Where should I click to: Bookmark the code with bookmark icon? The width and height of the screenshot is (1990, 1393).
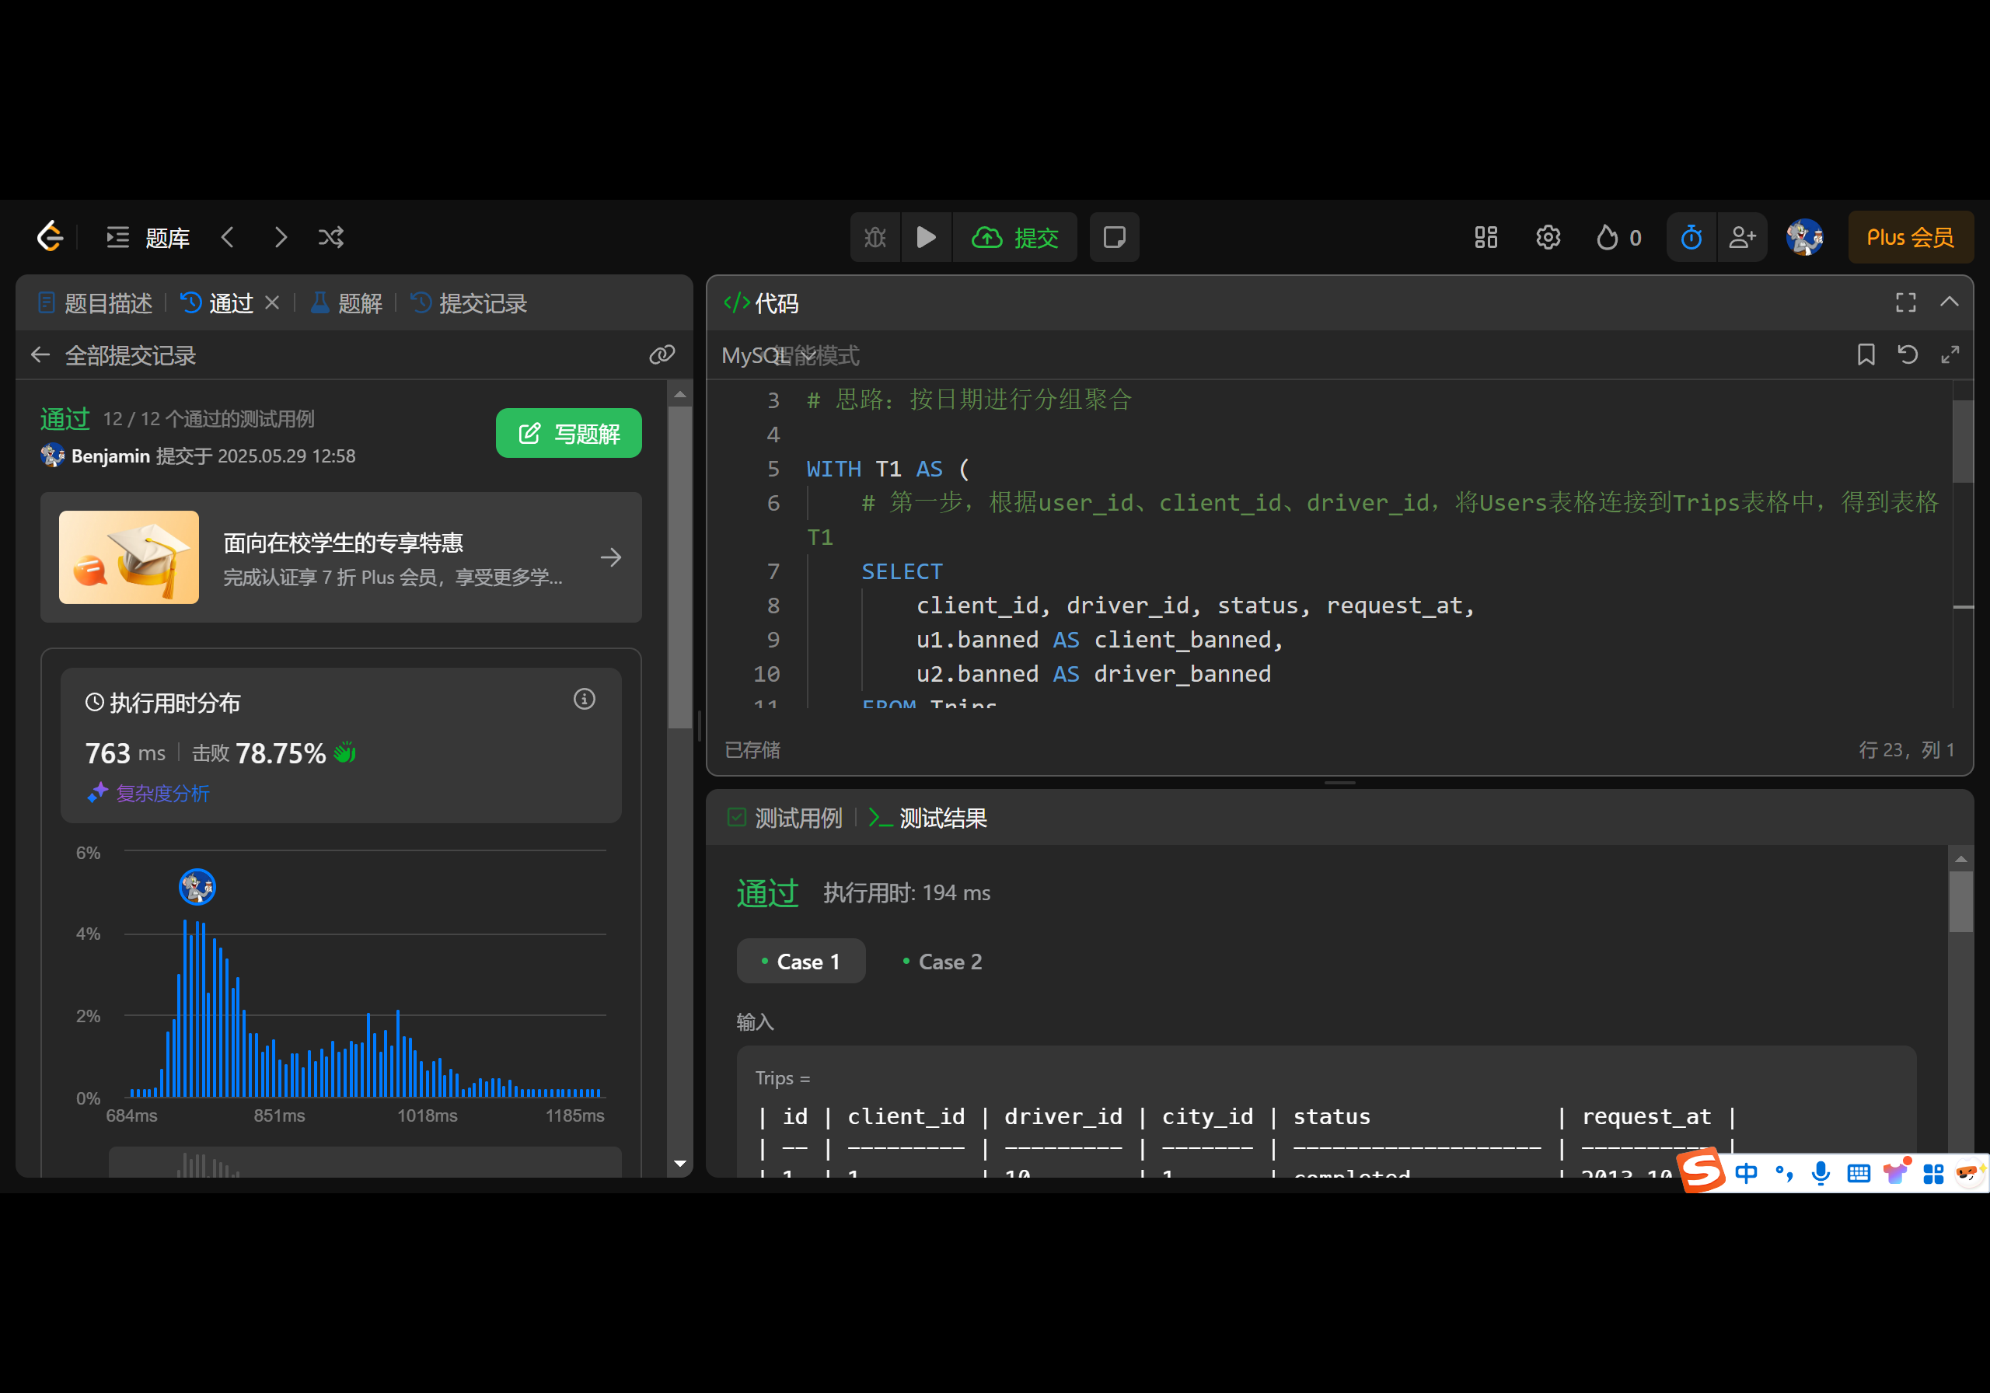coord(1866,354)
